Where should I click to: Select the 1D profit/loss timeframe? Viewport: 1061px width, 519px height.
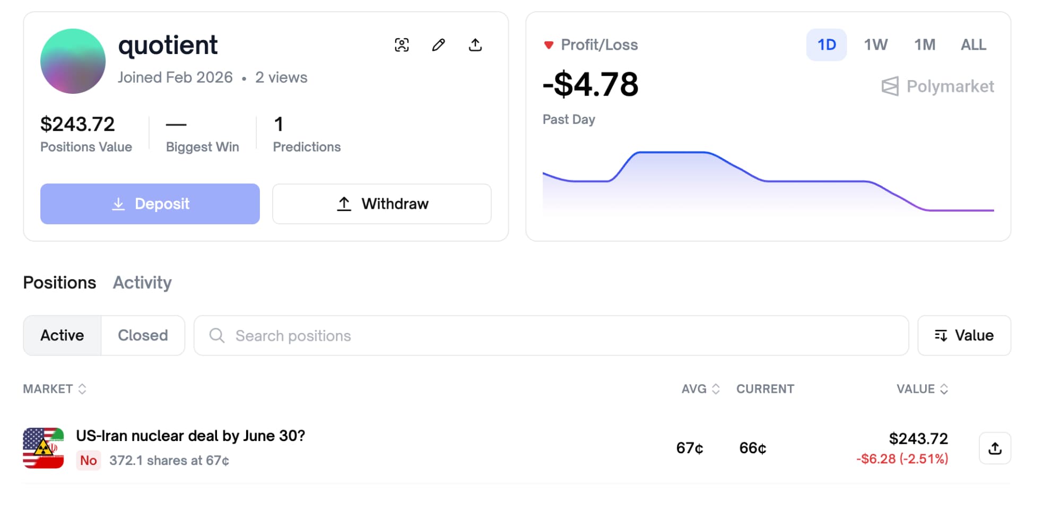coord(826,45)
